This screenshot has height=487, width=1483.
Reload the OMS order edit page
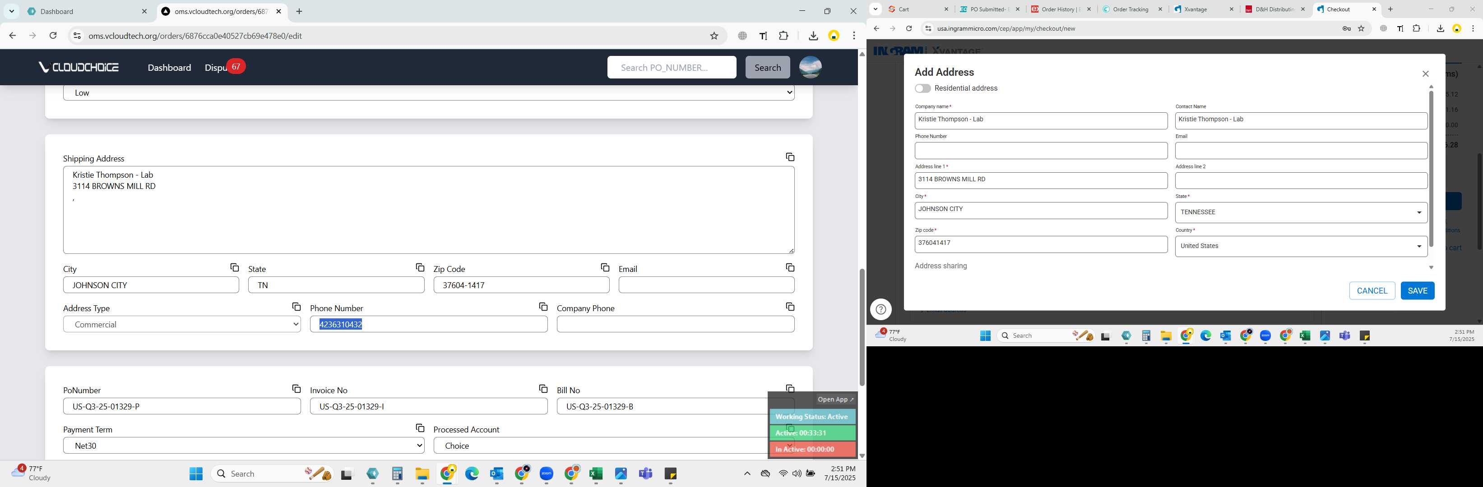53,36
